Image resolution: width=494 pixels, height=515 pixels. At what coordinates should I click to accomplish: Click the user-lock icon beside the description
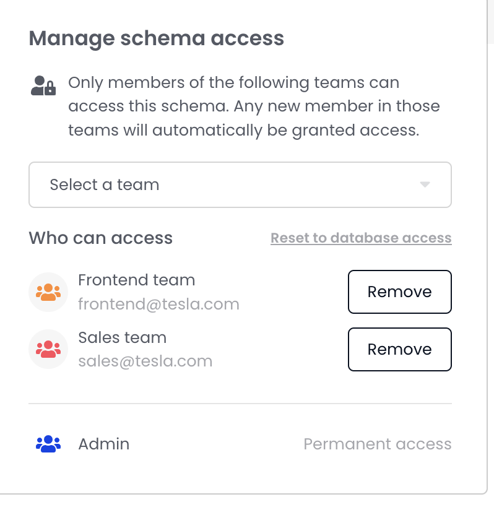(x=43, y=85)
